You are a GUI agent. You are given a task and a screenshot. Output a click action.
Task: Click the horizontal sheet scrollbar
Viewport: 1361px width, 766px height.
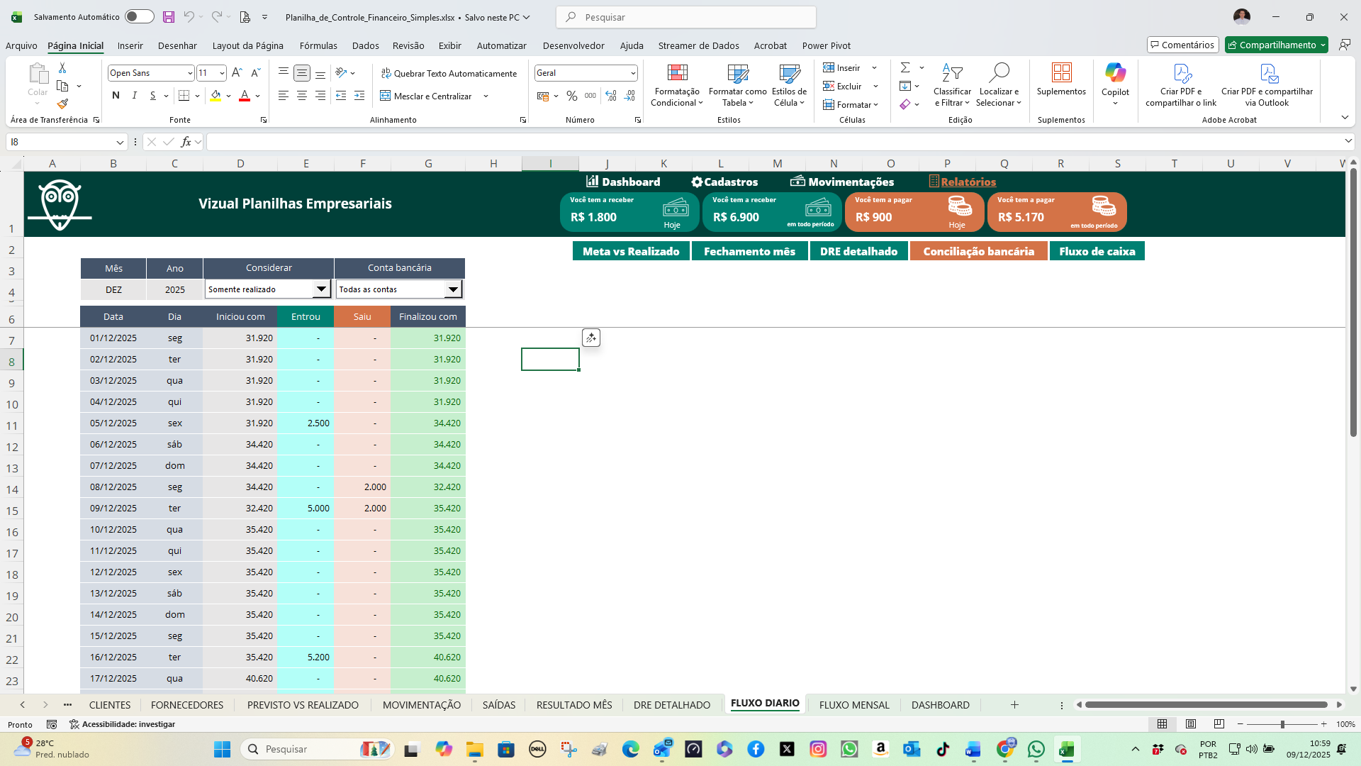coord(1206,704)
